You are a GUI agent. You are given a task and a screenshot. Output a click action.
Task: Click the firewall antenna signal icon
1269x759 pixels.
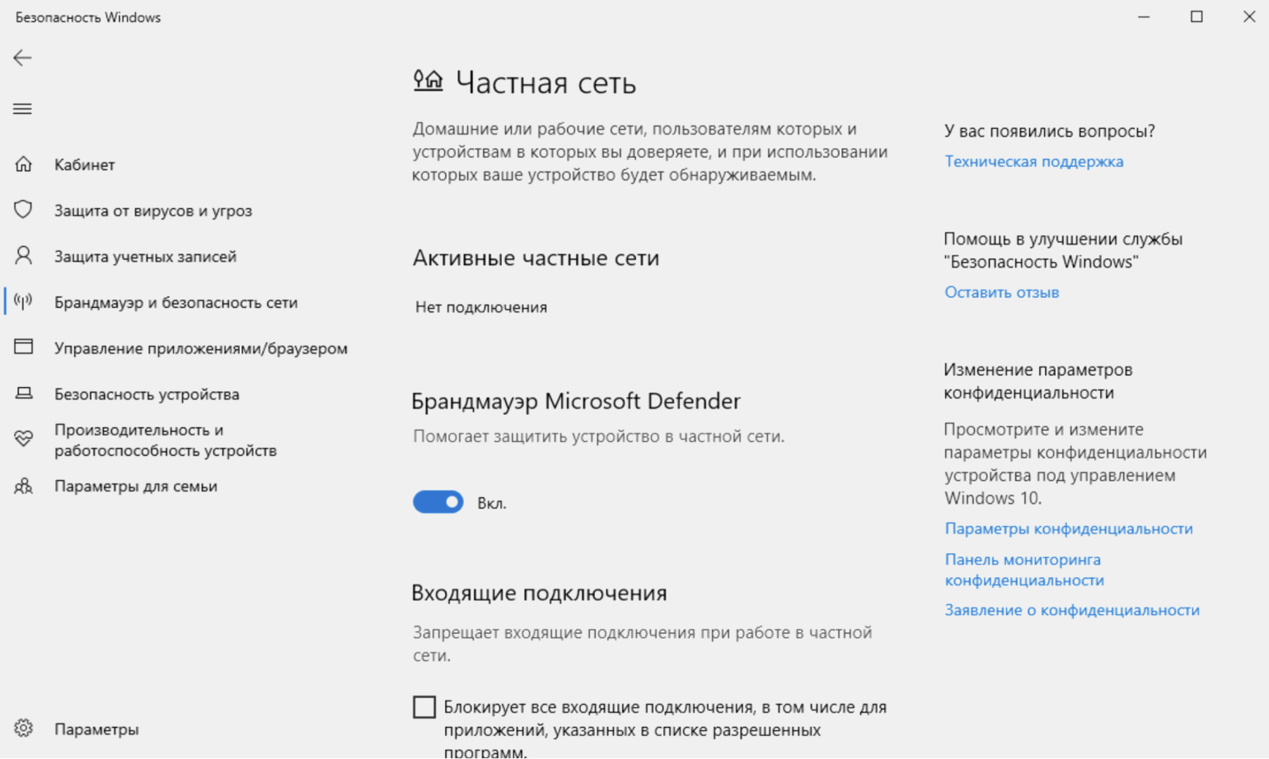[x=23, y=302]
